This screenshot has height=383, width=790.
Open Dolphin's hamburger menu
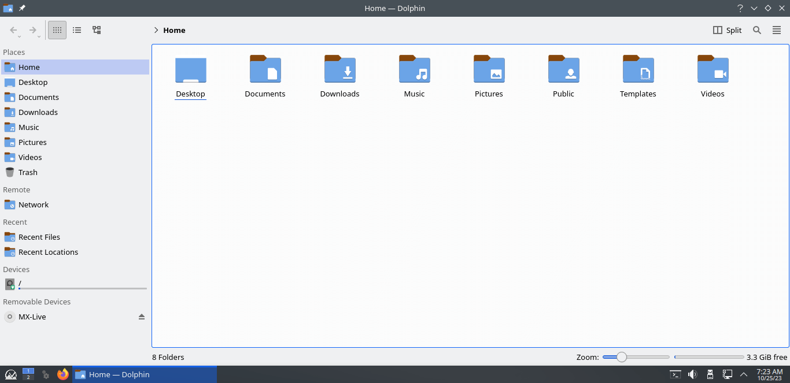(x=777, y=30)
